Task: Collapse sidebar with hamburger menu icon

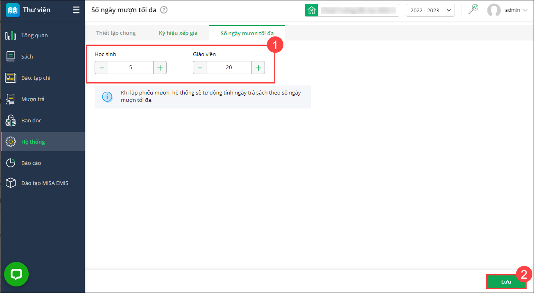Action: click(x=76, y=10)
